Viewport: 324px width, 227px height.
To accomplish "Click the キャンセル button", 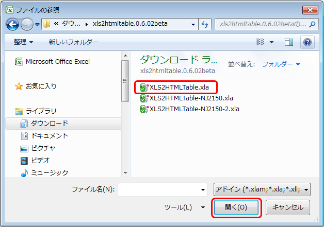I will tap(288, 207).
